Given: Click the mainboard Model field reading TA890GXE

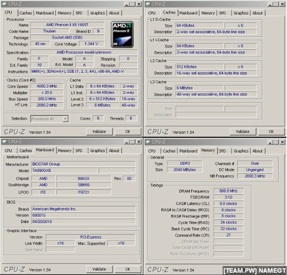Looking at the screenshot, I should click(x=64, y=170).
